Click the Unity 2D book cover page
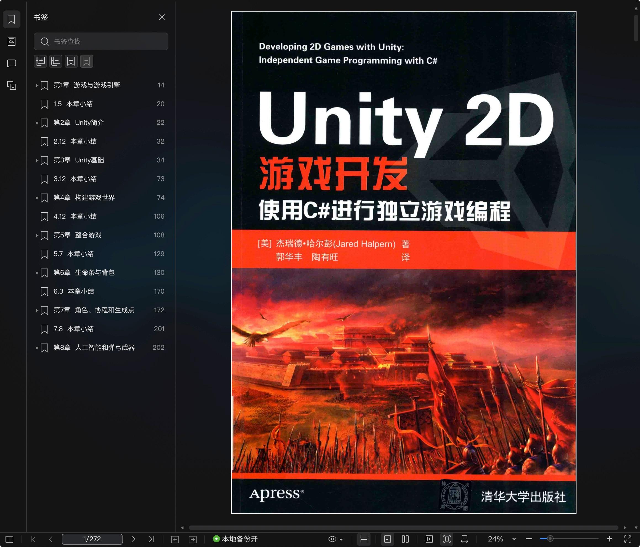The image size is (640, 547). pyautogui.click(x=403, y=262)
